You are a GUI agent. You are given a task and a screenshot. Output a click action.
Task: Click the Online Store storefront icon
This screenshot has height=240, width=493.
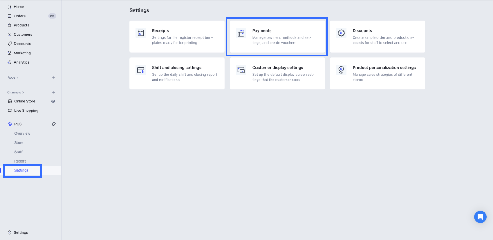(10, 101)
